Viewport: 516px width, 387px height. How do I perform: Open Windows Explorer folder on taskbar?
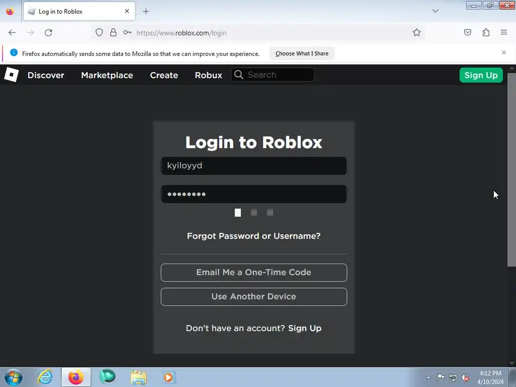(x=139, y=377)
